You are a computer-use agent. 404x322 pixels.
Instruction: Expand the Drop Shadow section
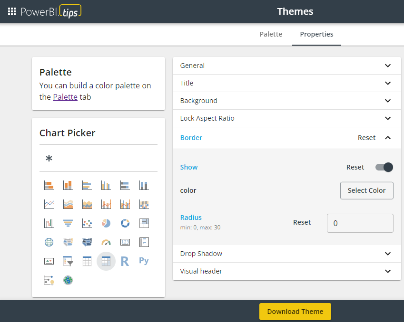click(287, 254)
